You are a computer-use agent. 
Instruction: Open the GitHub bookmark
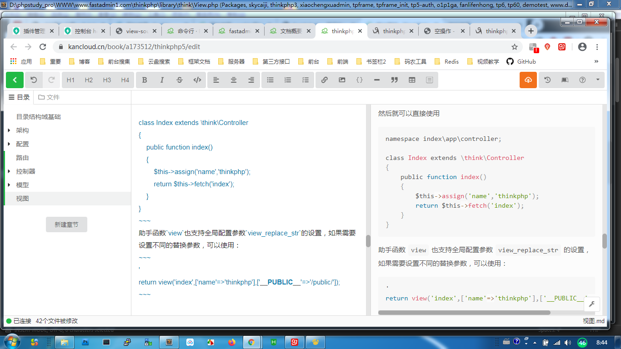[x=521, y=61]
